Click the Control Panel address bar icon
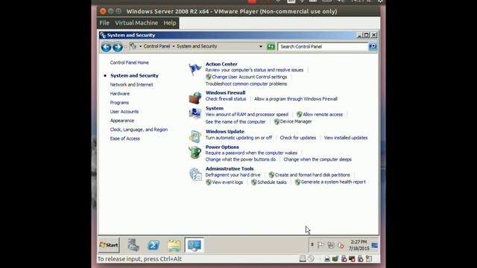The height and width of the screenshot is (268, 477). click(133, 46)
